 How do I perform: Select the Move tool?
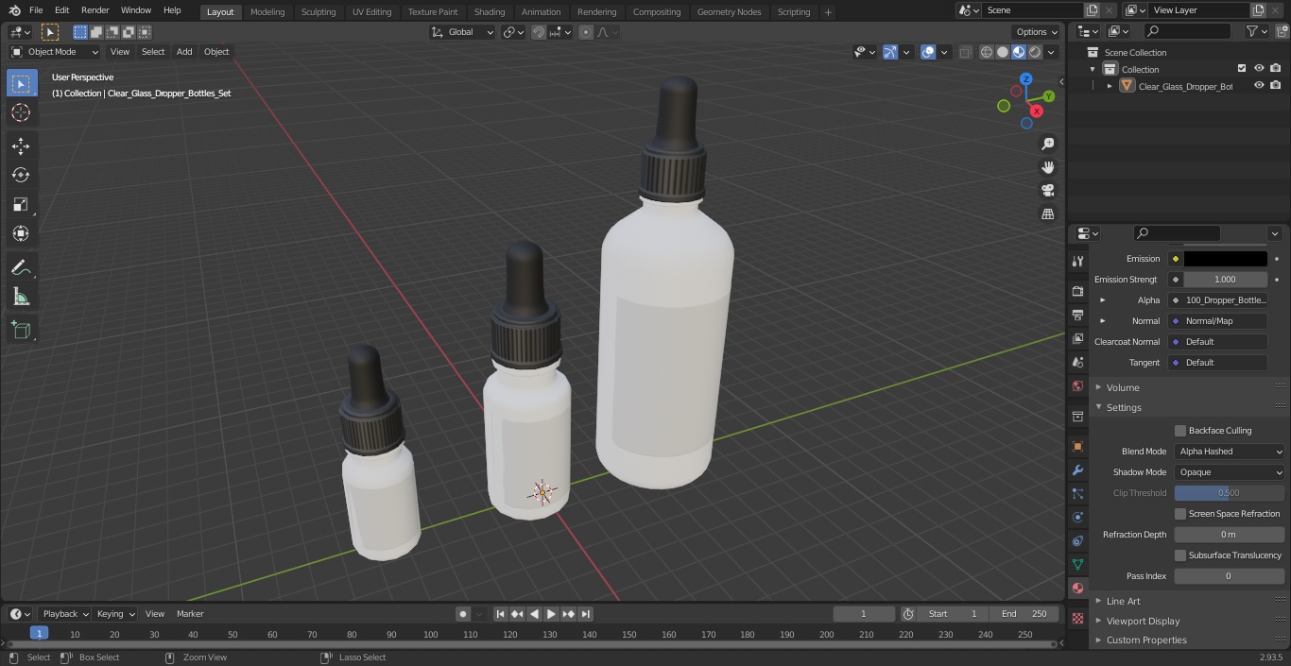(x=21, y=145)
